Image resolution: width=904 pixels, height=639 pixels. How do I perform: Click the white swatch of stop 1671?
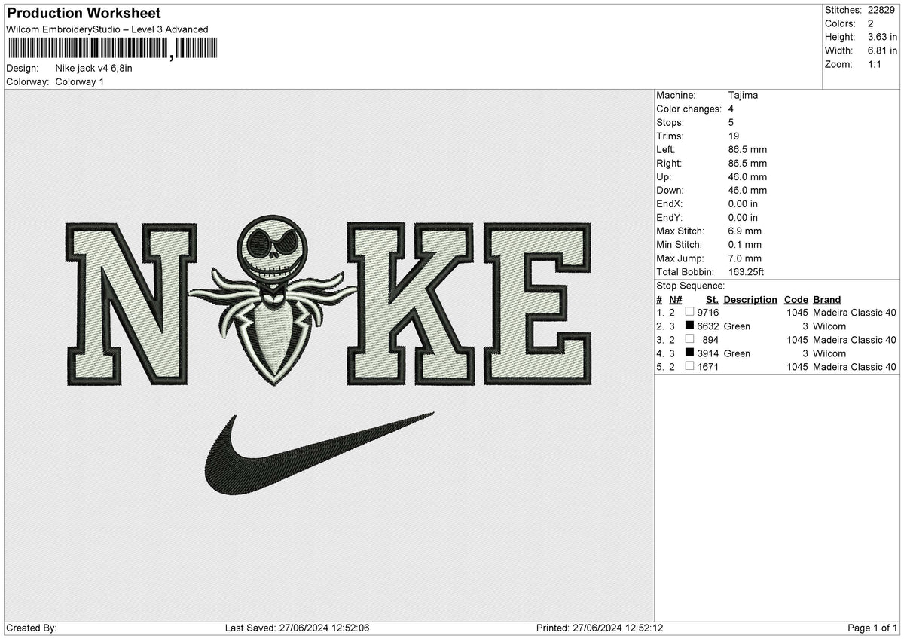689,367
